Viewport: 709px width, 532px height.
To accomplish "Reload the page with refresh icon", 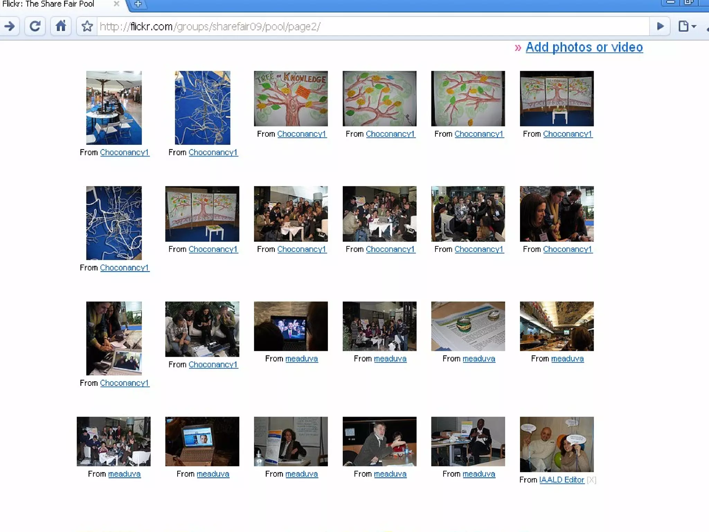I will tap(35, 26).
